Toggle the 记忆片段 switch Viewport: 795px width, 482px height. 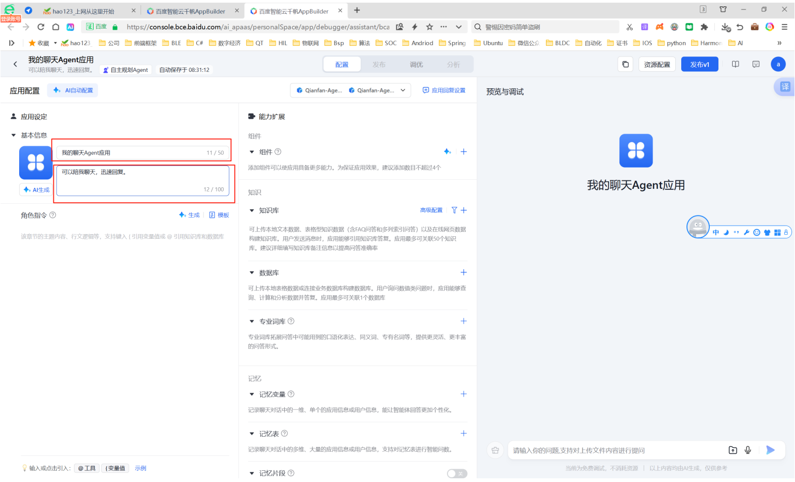(x=457, y=473)
